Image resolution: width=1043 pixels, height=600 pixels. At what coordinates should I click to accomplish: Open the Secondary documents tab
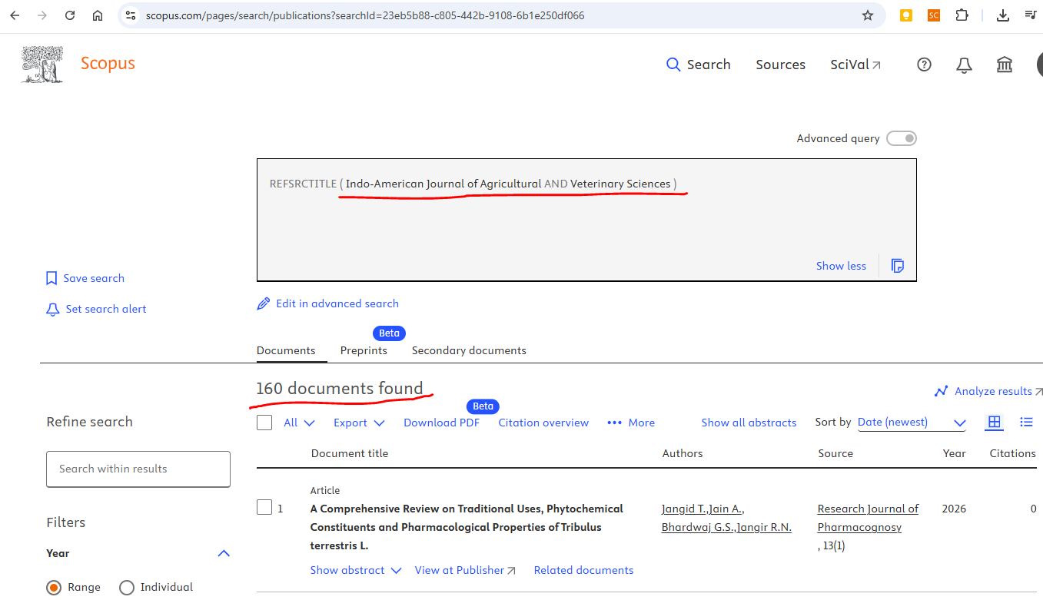pos(469,350)
